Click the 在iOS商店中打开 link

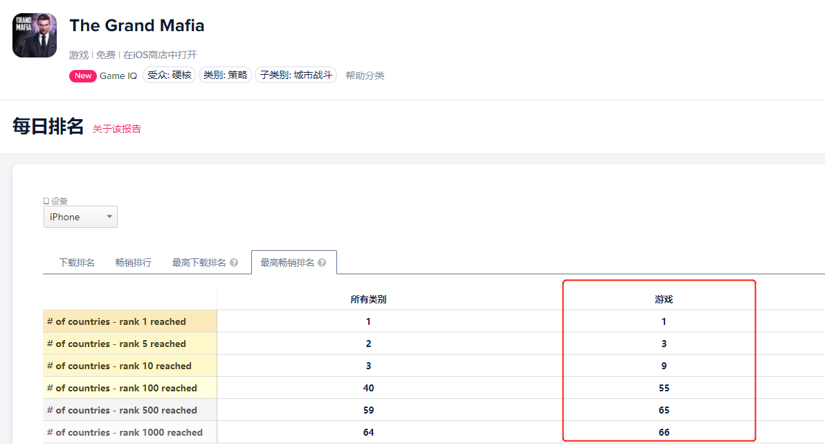pyautogui.click(x=160, y=55)
